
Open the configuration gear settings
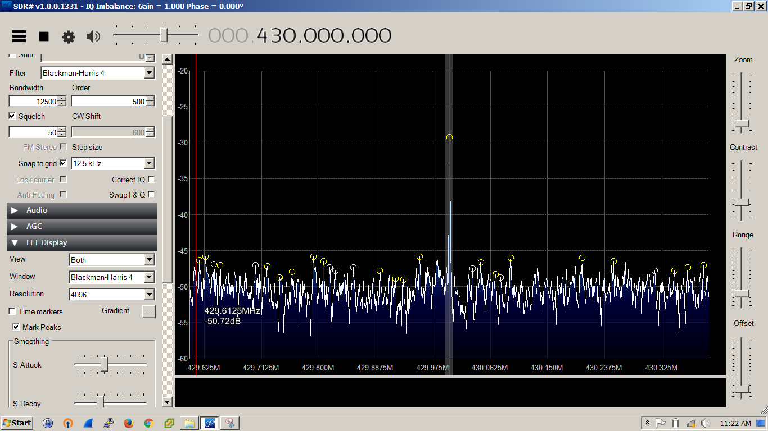(69, 37)
